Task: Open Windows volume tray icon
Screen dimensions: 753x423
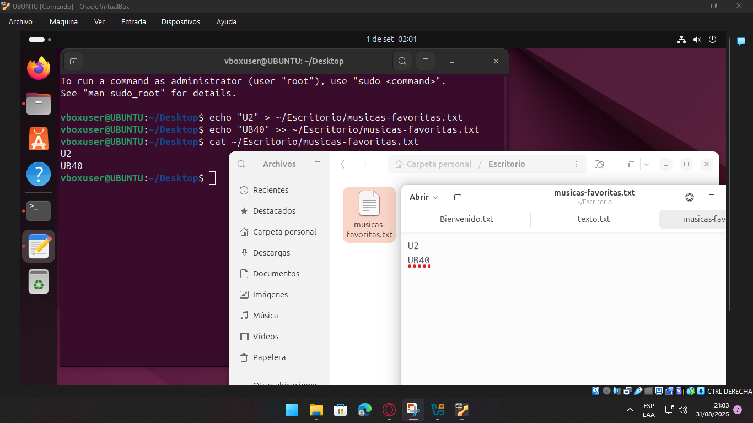Action: [683, 410]
